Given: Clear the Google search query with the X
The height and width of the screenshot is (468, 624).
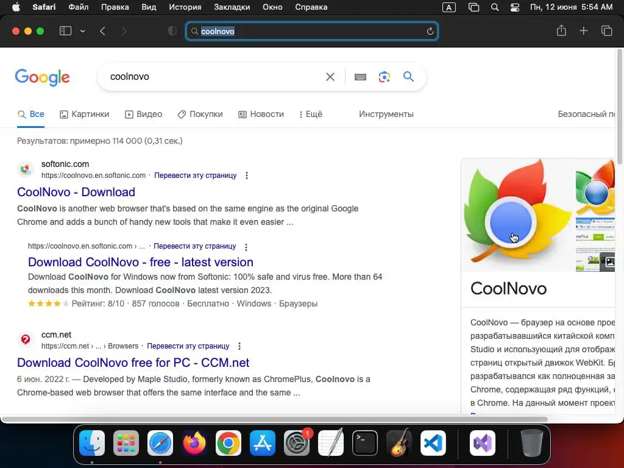Looking at the screenshot, I should (x=330, y=77).
